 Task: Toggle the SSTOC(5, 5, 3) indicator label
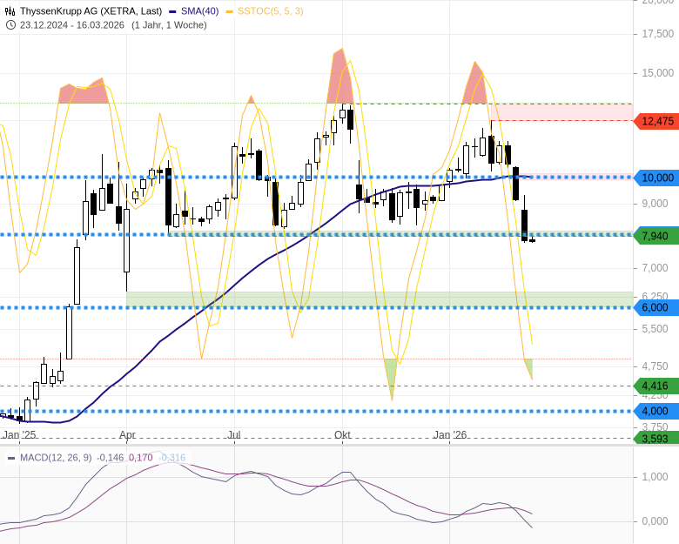tap(270, 11)
